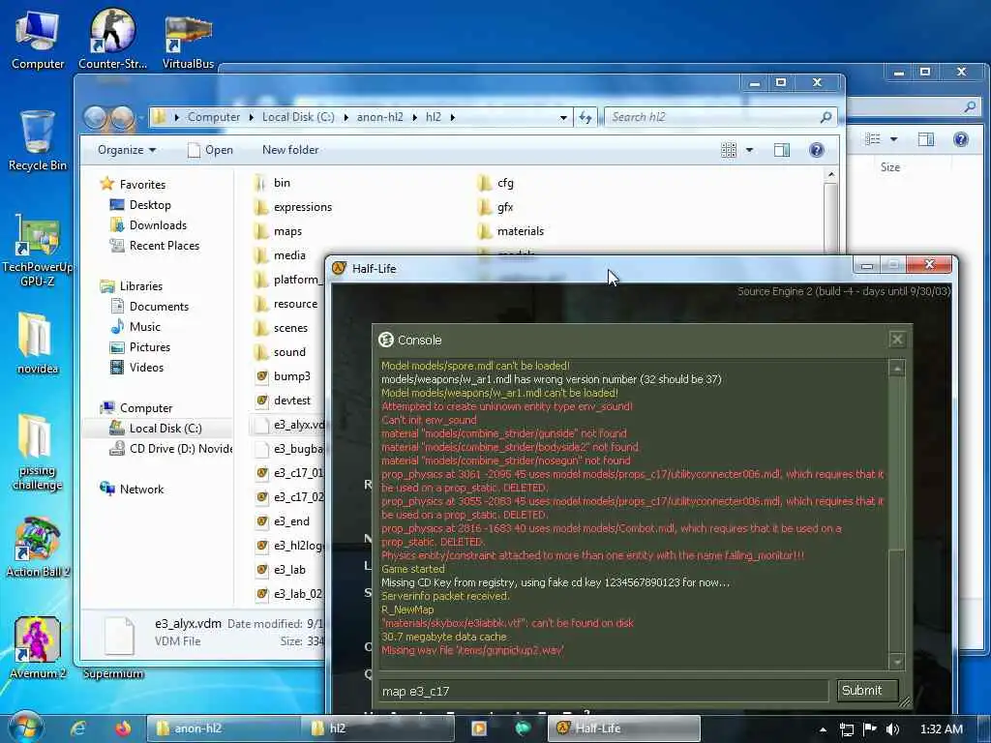The image size is (991, 743).
Task: Select Network in the navigation pane
Action: pos(132,489)
